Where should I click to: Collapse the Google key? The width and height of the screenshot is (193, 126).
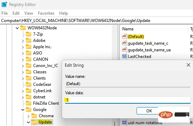point(23,110)
